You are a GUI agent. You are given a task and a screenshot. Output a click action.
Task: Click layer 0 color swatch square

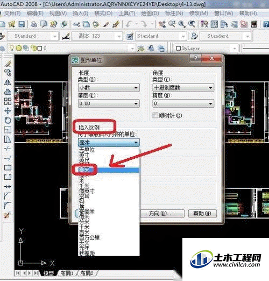coord(40,48)
